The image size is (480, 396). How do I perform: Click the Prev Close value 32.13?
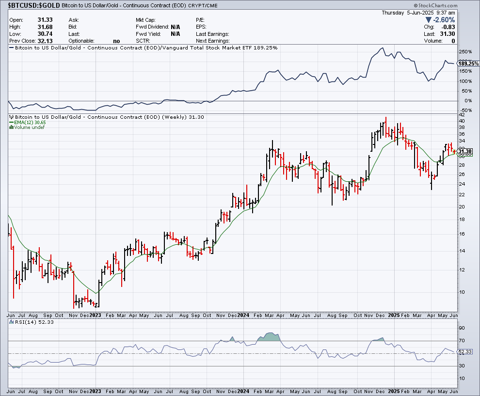click(x=45, y=41)
